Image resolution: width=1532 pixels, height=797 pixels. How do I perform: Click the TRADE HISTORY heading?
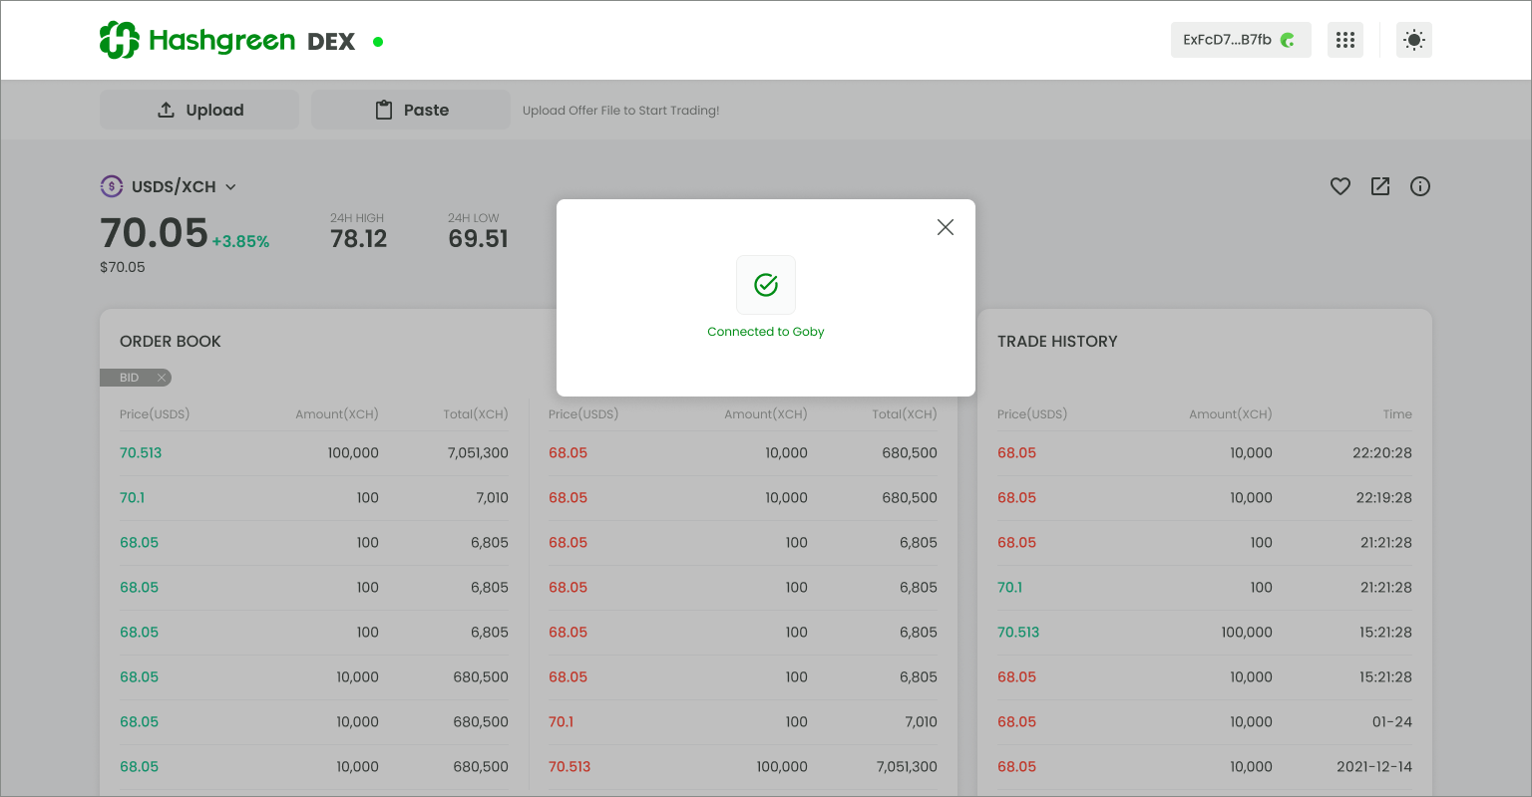click(1057, 341)
